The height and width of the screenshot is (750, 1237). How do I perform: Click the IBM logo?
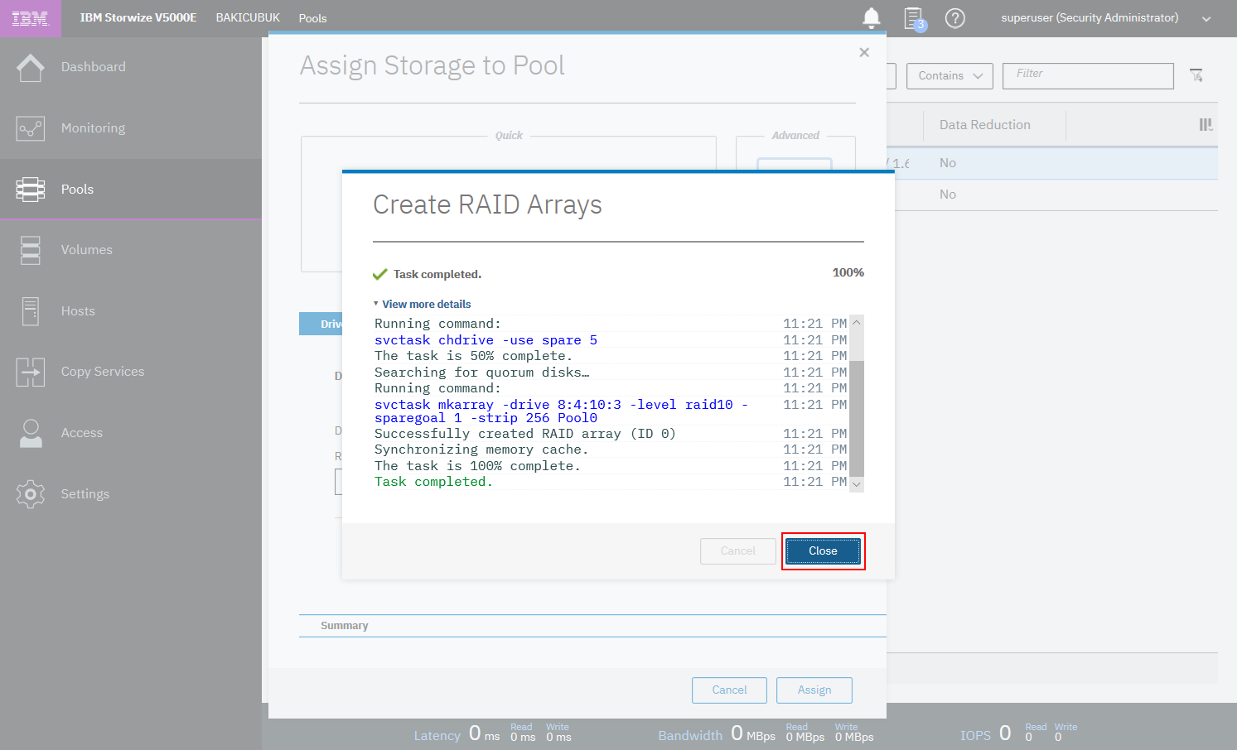tap(30, 18)
